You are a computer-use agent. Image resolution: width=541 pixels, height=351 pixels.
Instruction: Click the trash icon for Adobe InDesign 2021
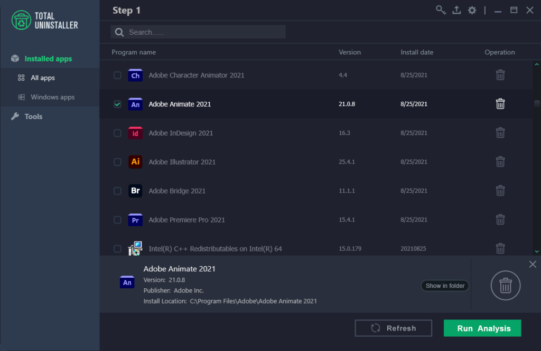coord(500,133)
